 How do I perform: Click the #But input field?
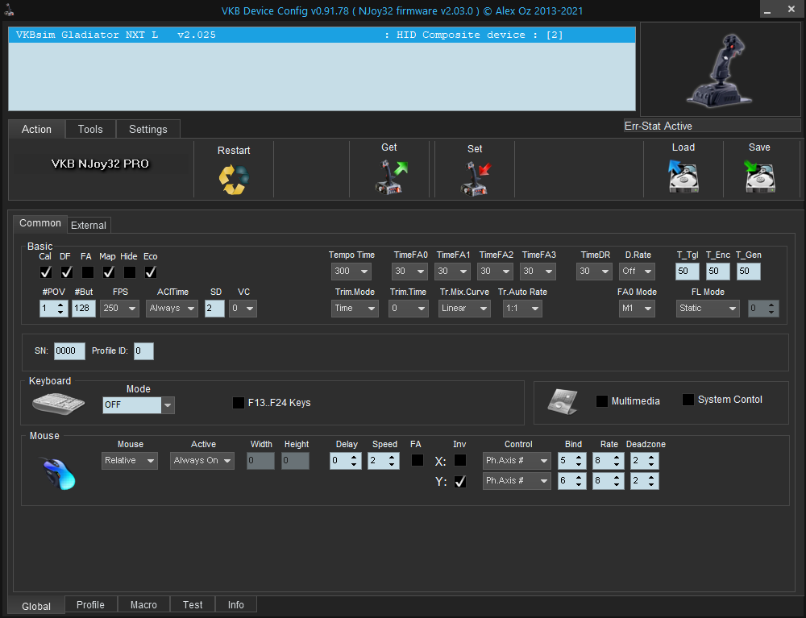83,309
